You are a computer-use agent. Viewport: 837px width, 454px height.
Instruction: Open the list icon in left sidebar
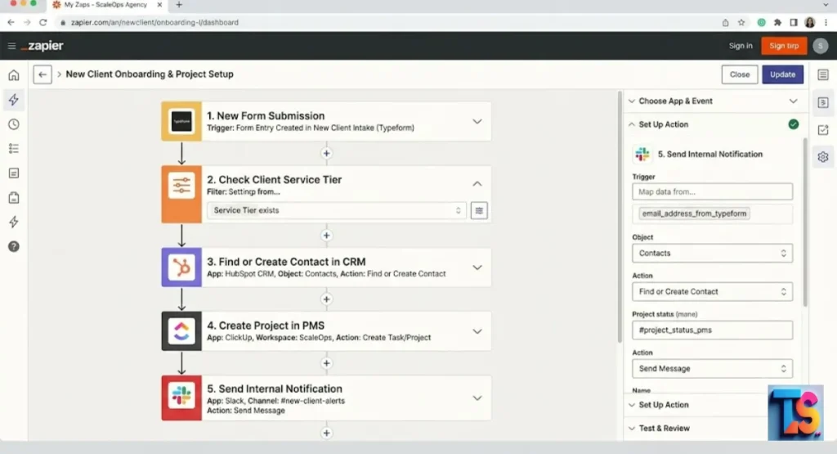14,149
